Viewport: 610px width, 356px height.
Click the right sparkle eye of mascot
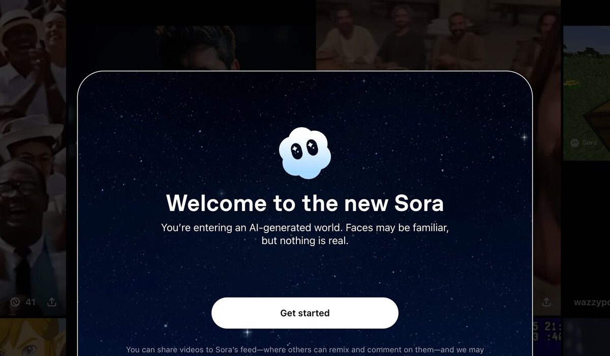[312, 149]
